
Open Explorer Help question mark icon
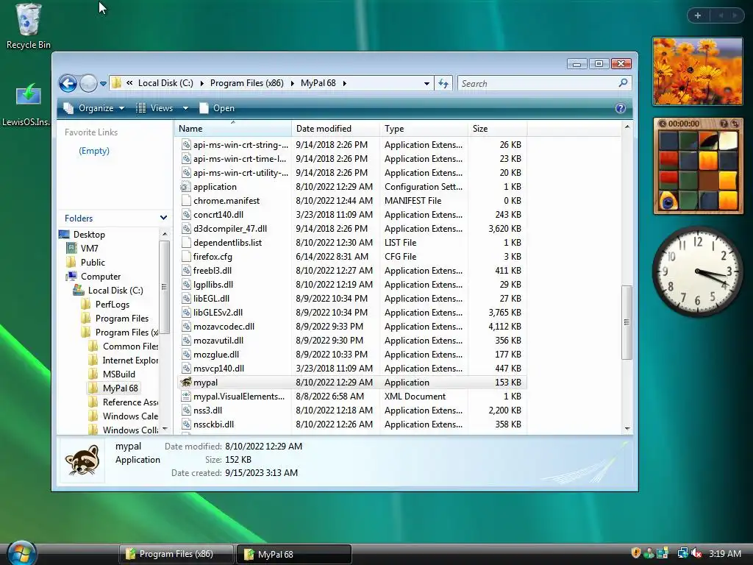pyautogui.click(x=621, y=108)
